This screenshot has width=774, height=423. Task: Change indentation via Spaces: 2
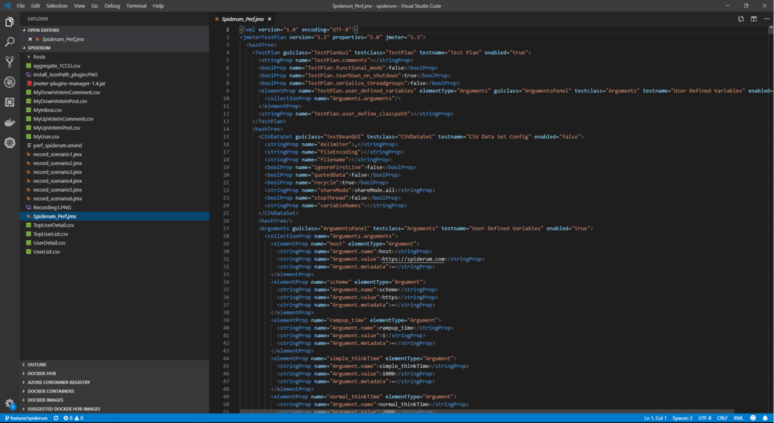pyautogui.click(x=682, y=418)
